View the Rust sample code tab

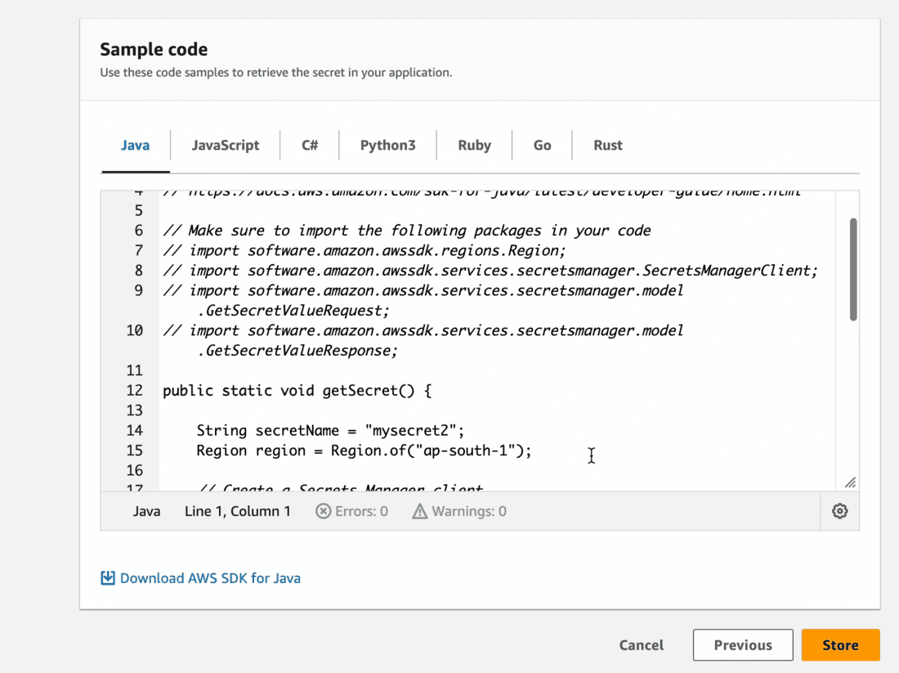pos(608,146)
